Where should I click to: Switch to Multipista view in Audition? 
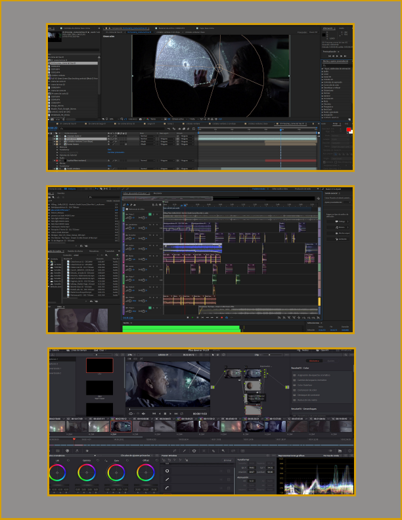pos(70,188)
